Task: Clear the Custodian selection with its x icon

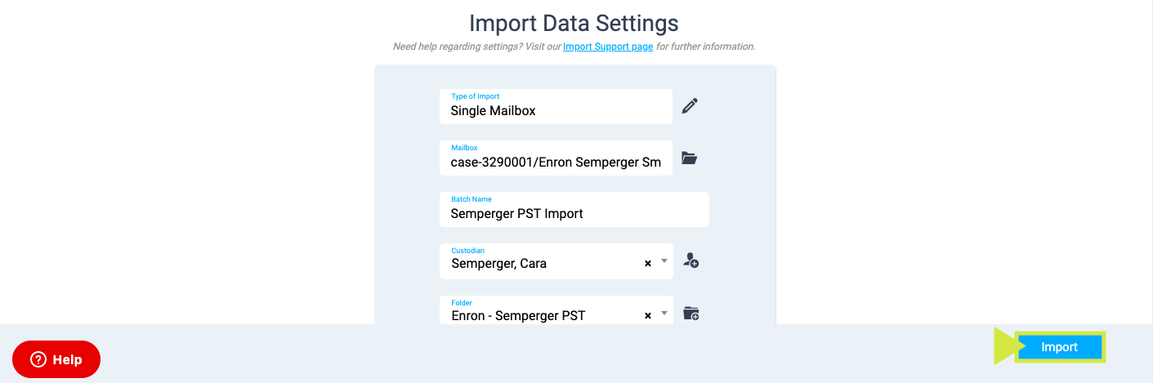Action: pos(648,263)
